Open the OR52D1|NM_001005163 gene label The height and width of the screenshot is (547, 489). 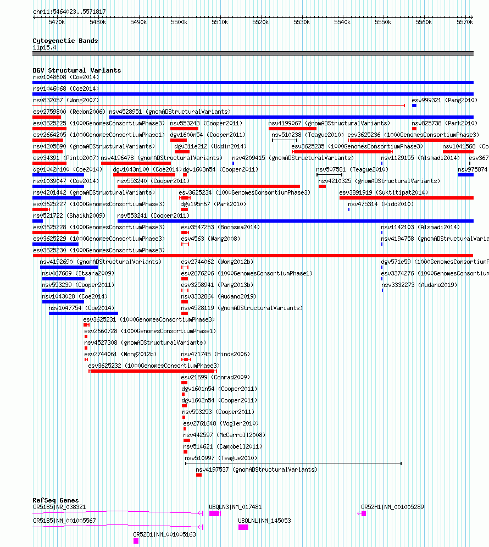pos(164,534)
